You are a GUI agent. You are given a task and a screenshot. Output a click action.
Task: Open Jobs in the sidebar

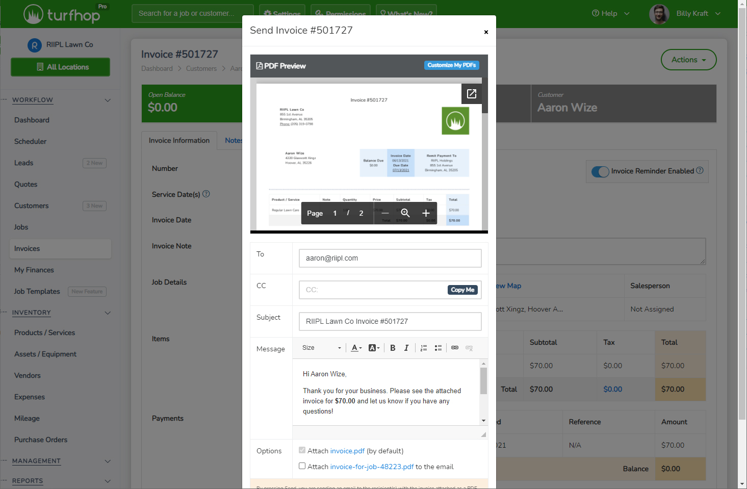(x=21, y=227)
